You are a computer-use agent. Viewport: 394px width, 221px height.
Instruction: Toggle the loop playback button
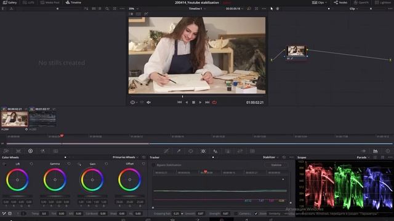click(x=214, y=103)
